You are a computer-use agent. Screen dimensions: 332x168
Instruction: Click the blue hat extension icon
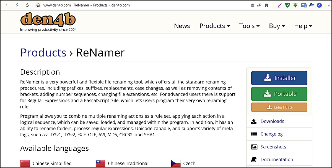[312, 5]
